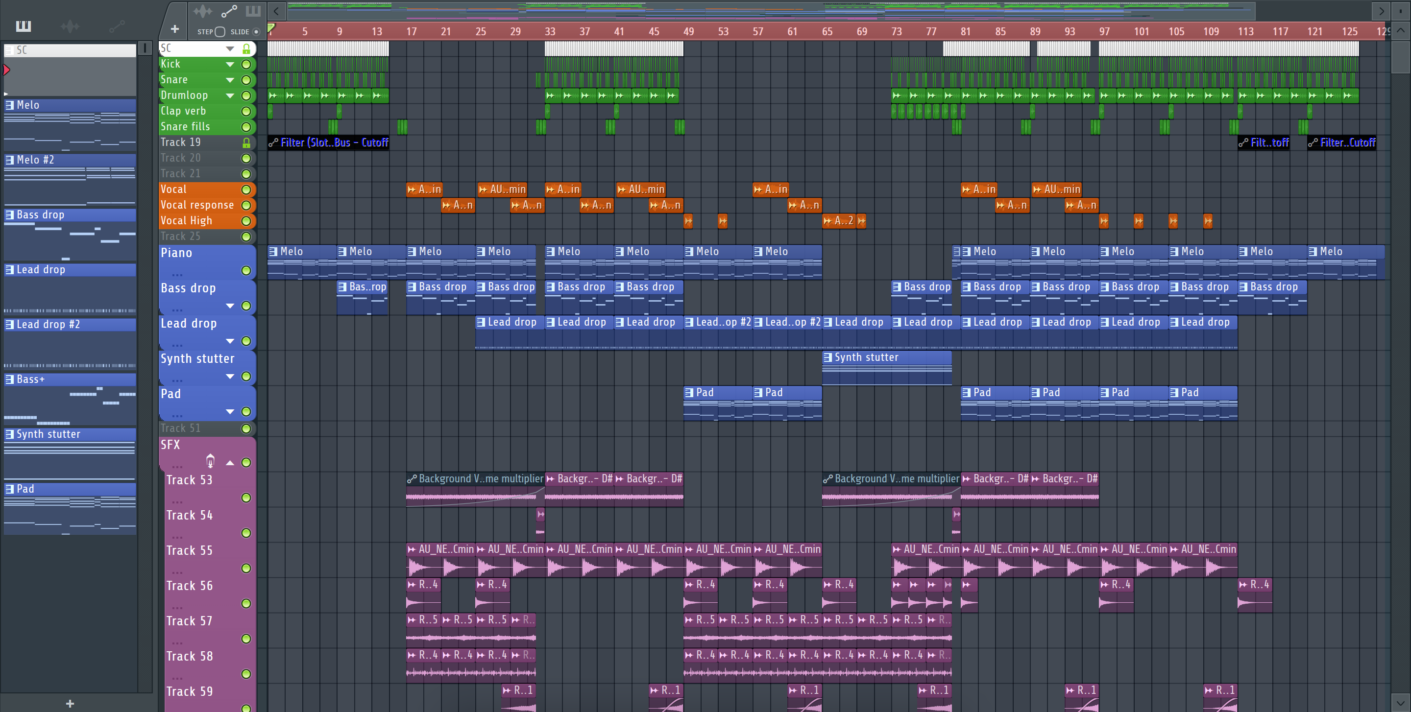This screenshot has width=1411, height=712.
Task: Open the Drumloop track dropdown arrow
Action: coord(230,96)
